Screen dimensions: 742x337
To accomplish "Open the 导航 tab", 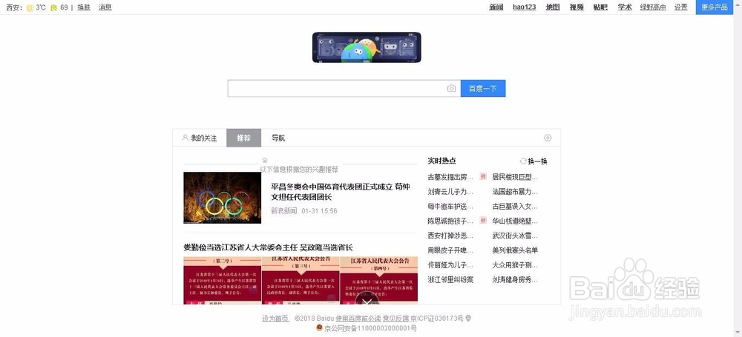I will tap(278, 138).
